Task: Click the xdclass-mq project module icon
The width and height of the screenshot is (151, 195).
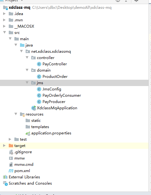Action: pyautogui.click(x=5, y=8)
